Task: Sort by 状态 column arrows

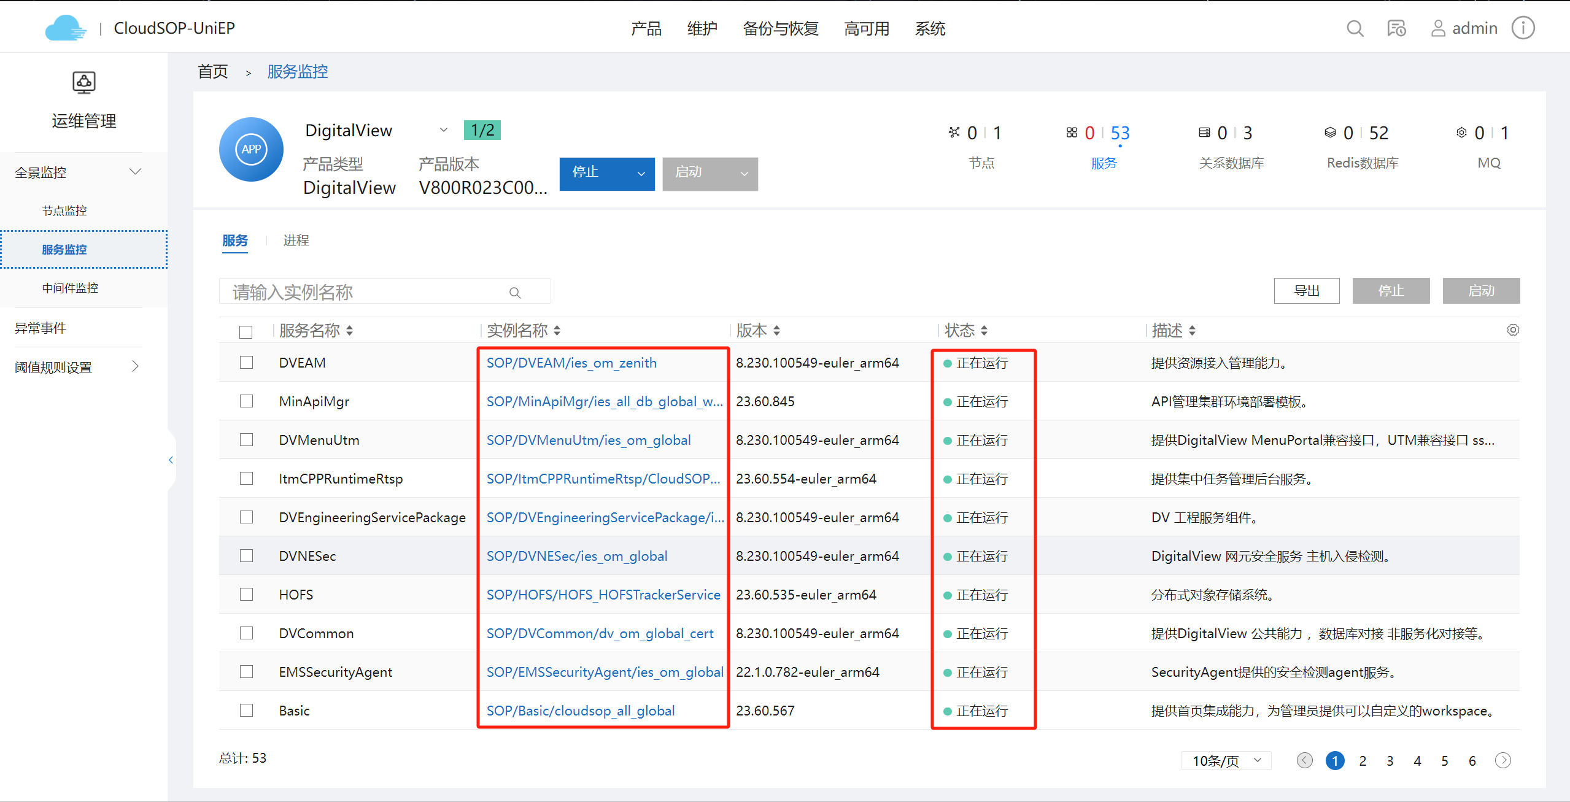Action: point(984,331)
